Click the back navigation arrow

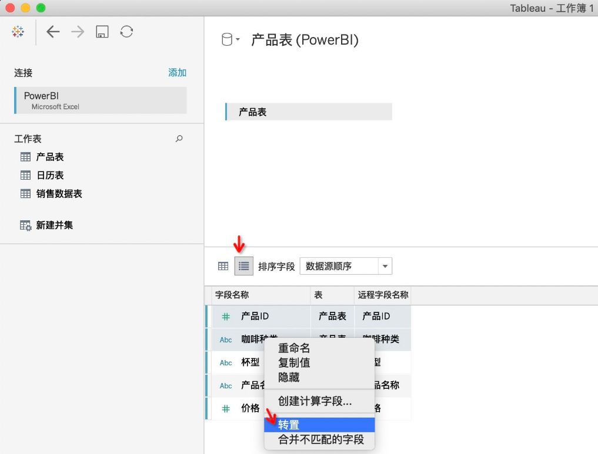53,32
